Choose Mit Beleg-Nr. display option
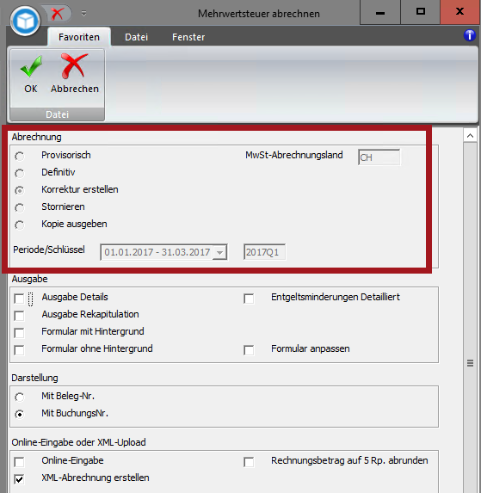The height and width of the screenshot is (493, 481). point(20,397)
